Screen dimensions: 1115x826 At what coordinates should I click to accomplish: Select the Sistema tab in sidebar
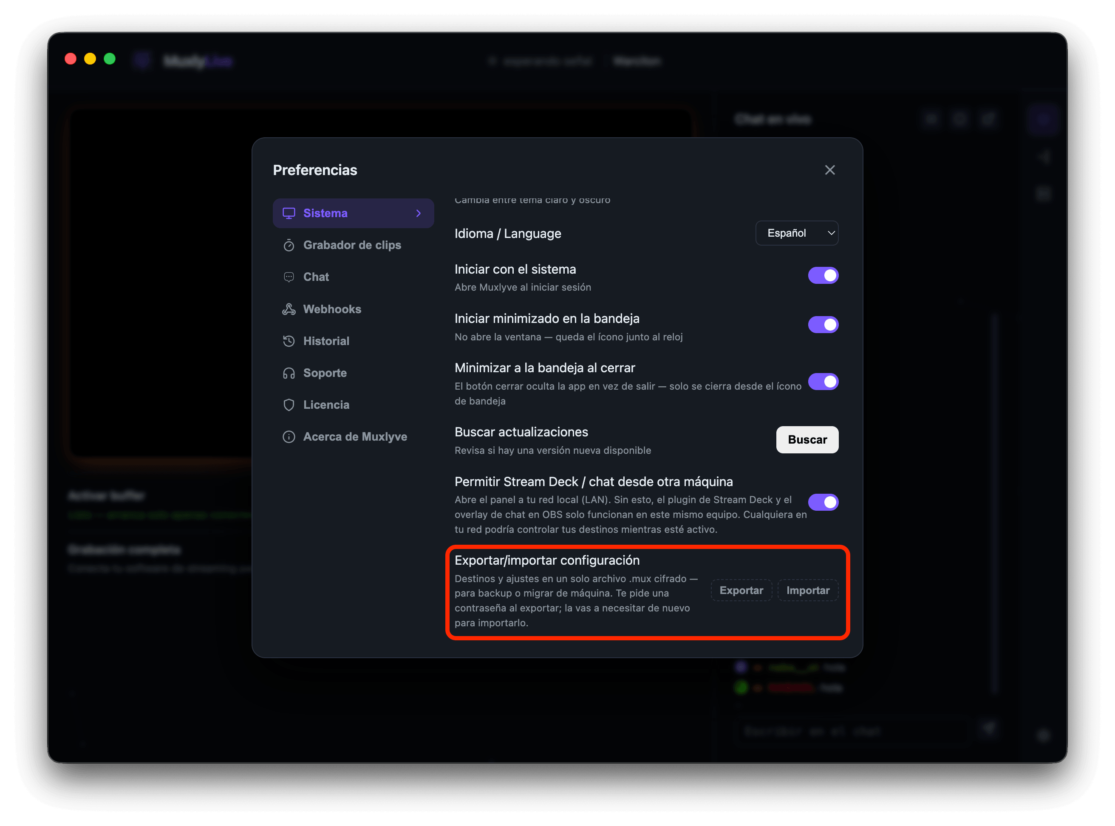pyautogui.click(x=353, y=213)
